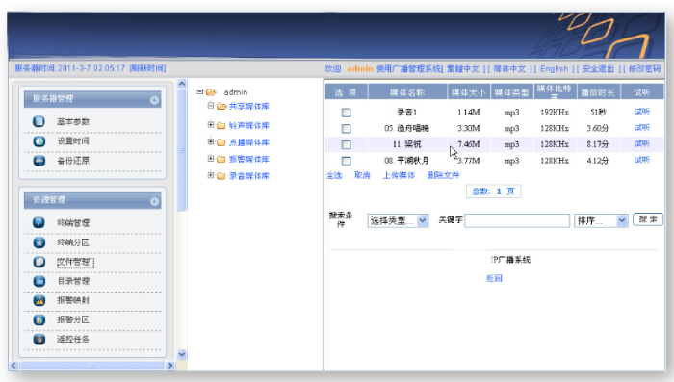Click the sidebar vertical scrollbar up arrow
The height and width of the screenshot is (382, 674).
(182, 84)
